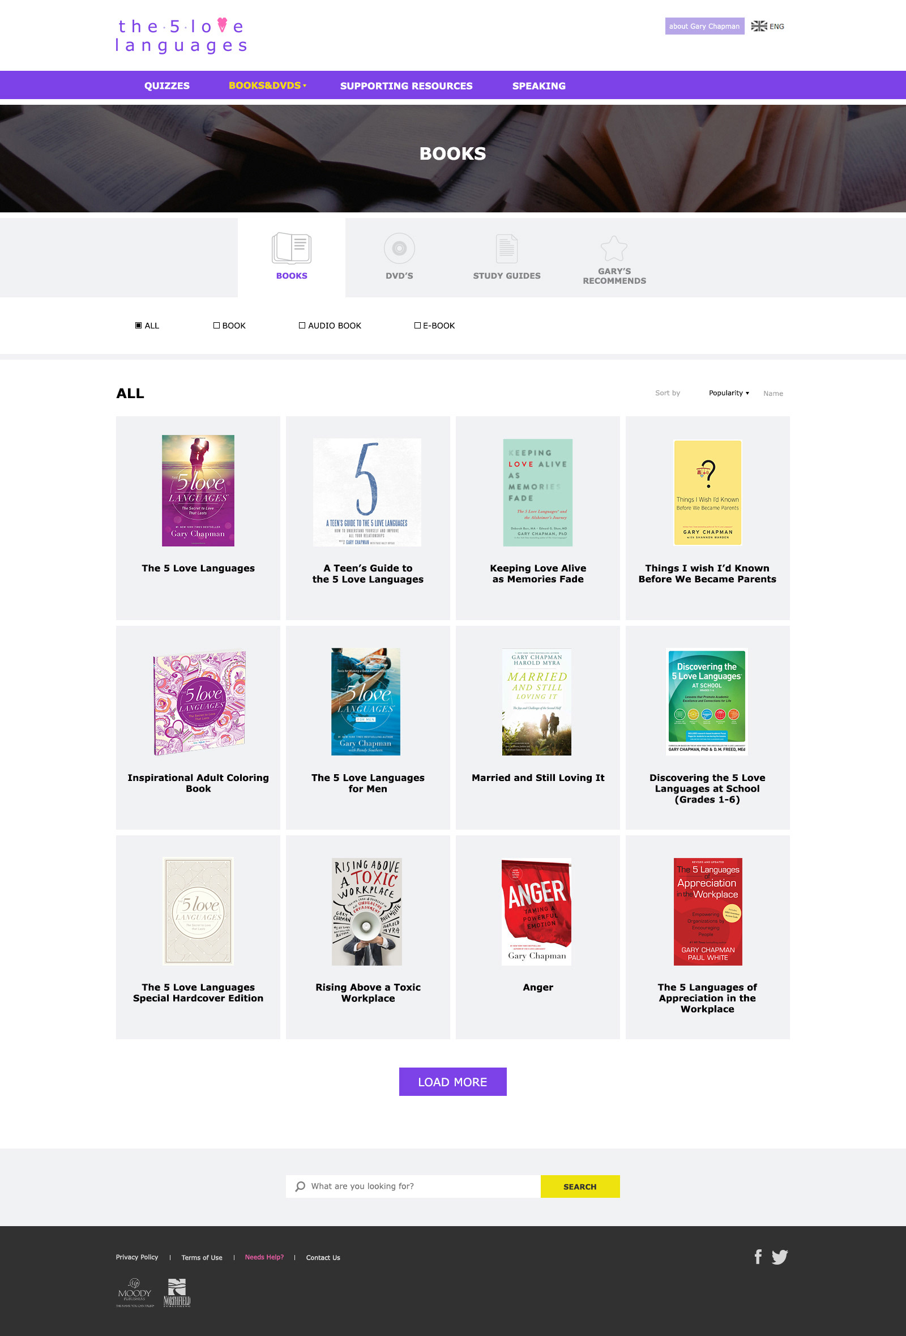906x1336 pixels.
Task: Open Rising Above a Toxic Workplace cover
Action: [x=367, y=911]
